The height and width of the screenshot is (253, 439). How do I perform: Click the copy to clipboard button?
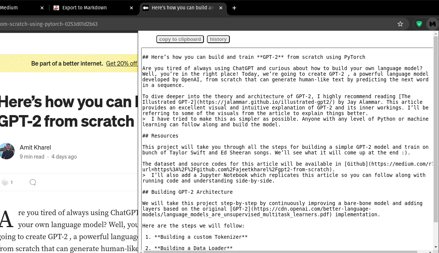(x=180, y=39)
